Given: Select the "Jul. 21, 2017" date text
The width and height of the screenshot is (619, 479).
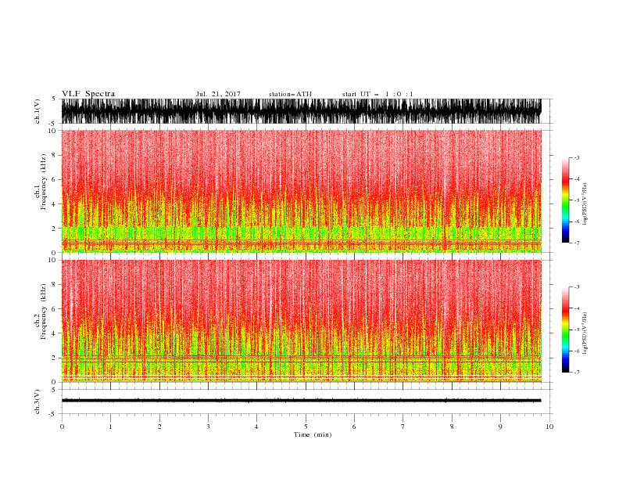Looking at the screenshot, I should pyautogui.click(x=218, y=94).
